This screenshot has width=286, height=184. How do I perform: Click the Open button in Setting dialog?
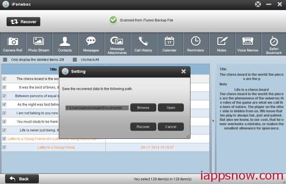coord(171,108)
